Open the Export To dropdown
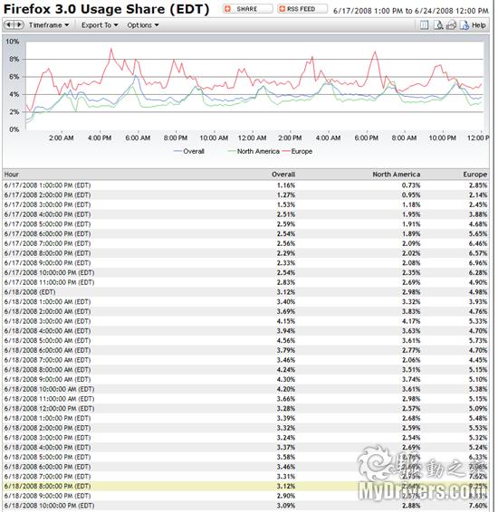Screen dimensions: 498x512 click(x=100, y=25)
